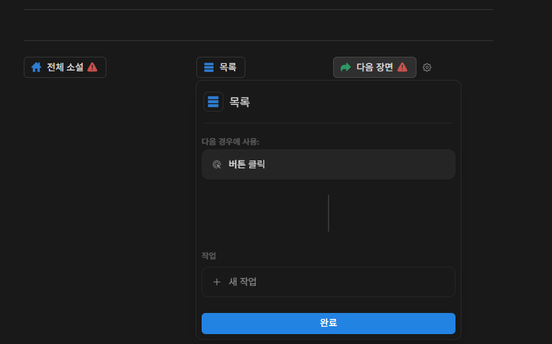
Task: Click the large list icon in panel header
Action: [x=214, y=102]
